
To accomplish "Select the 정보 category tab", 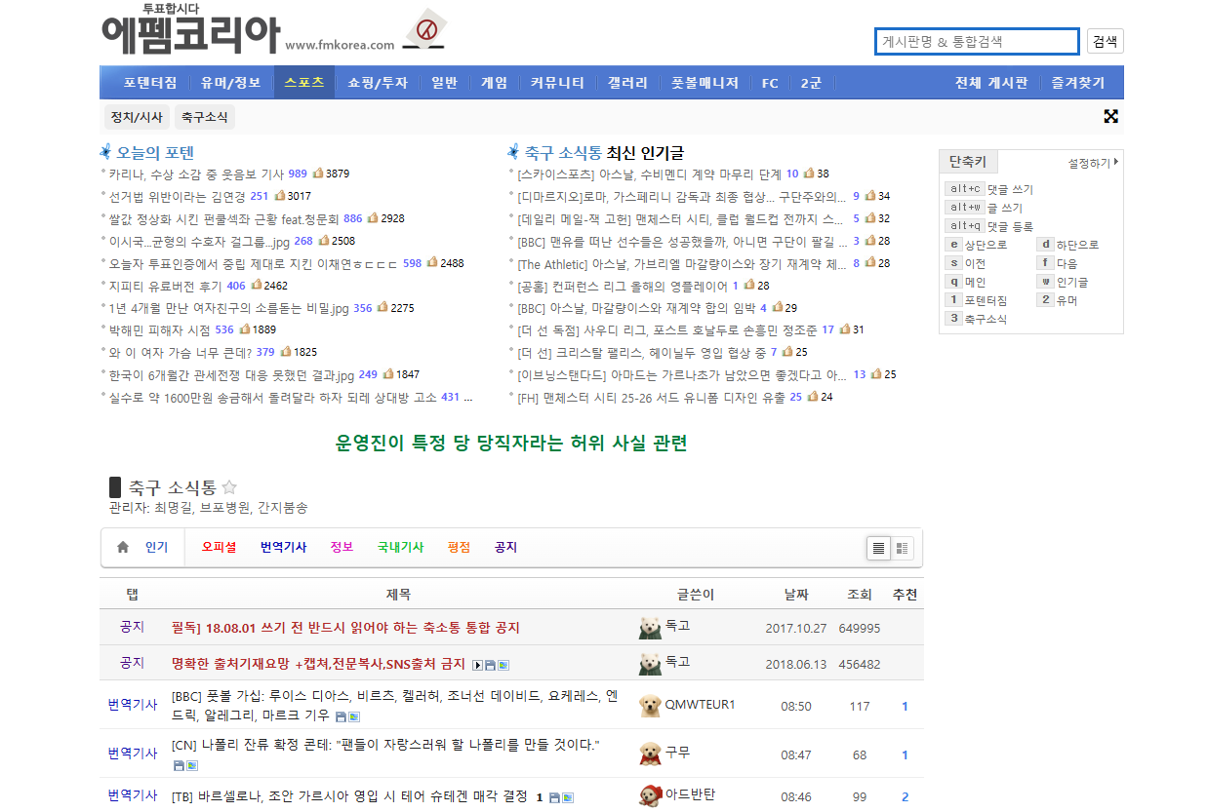I will 342,547.
